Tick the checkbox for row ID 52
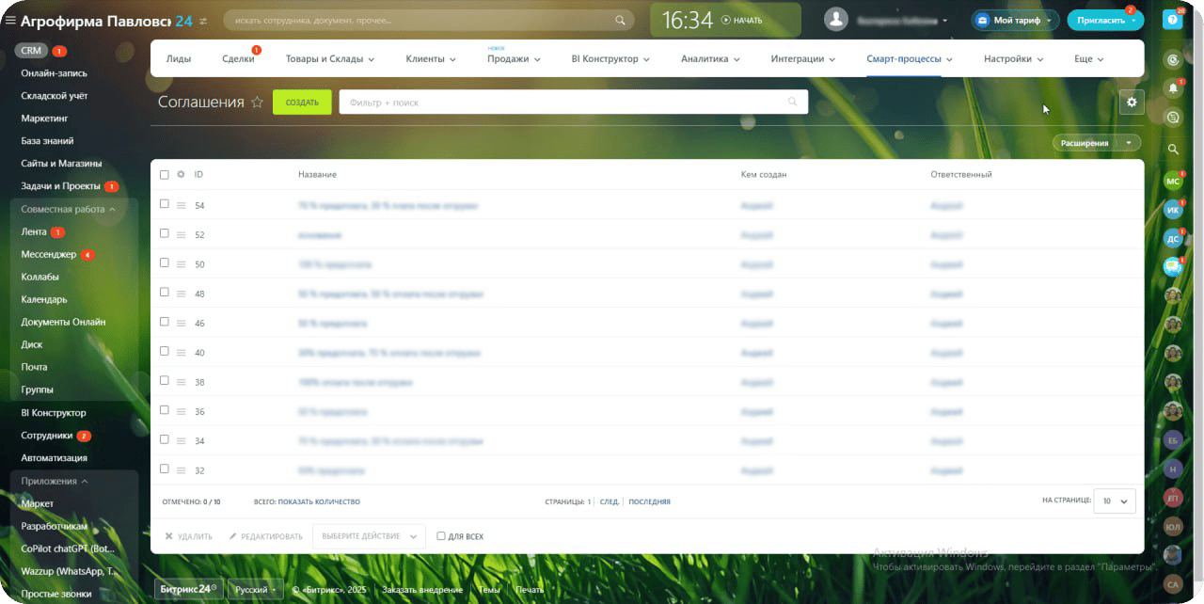The width and height of the screenshot is (1204, 604). tap(165, 233)
